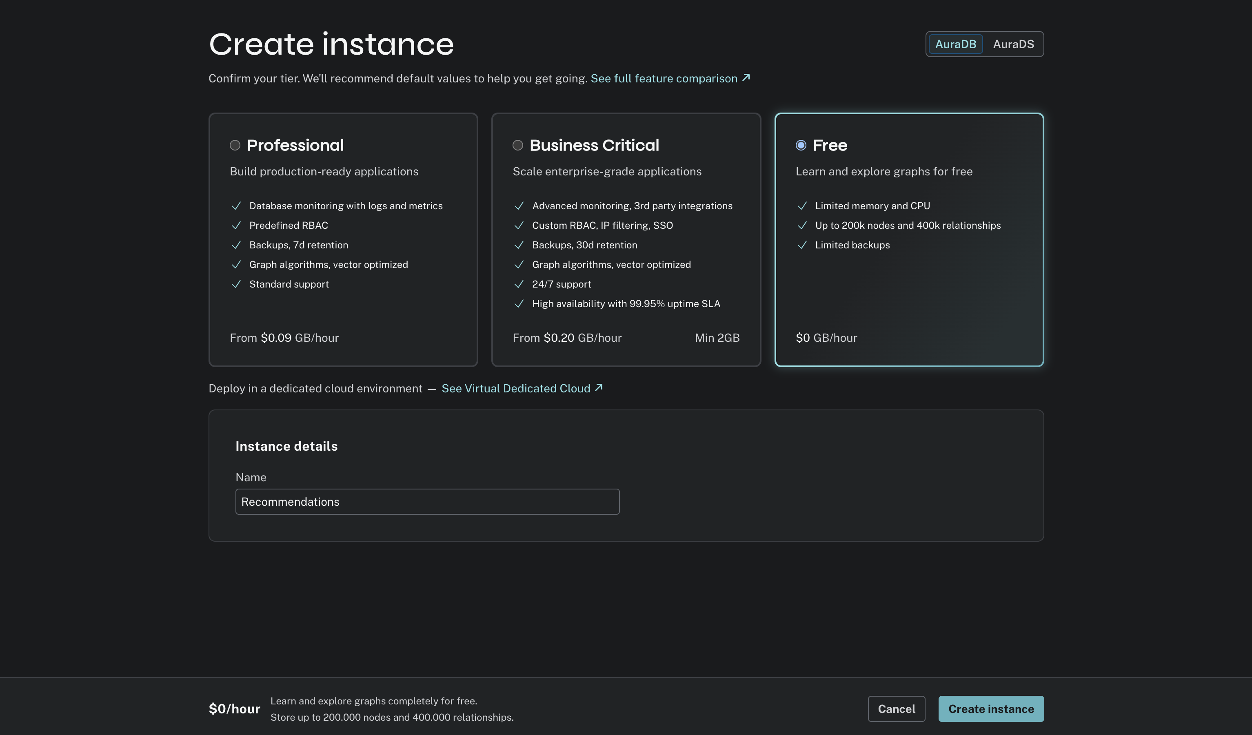Open the See Virtual Dedicated Cloud link
This screenshot has height=735, width=1252.
(x=516, y=388)
